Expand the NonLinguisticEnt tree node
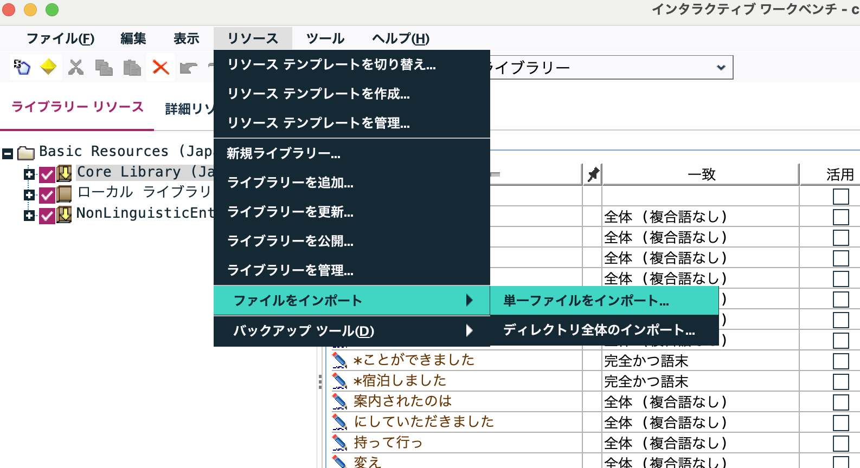 (x=29, y=216)
